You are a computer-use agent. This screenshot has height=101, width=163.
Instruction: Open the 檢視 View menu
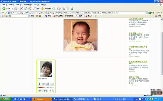point(19,5)
